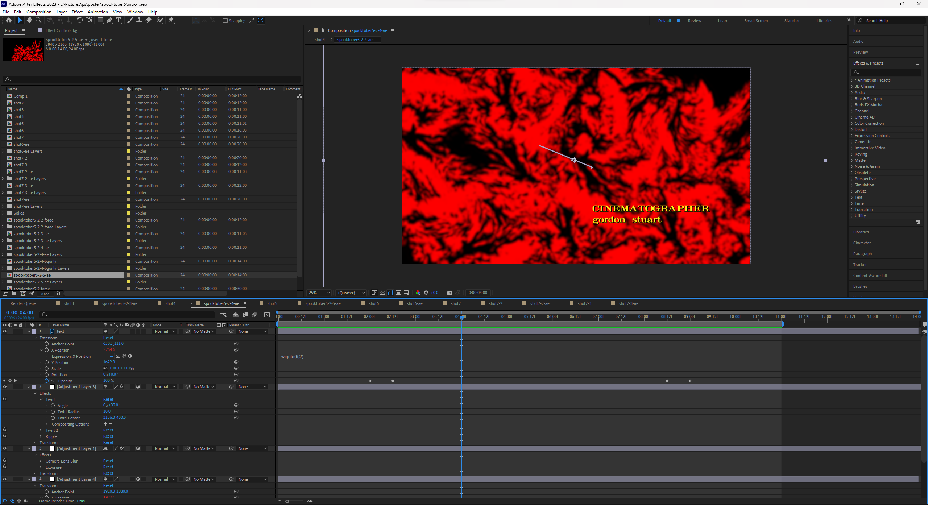Hide the text layer with eye icon
The width and height of the screenshot is (928, 505).
pos(5,331)
